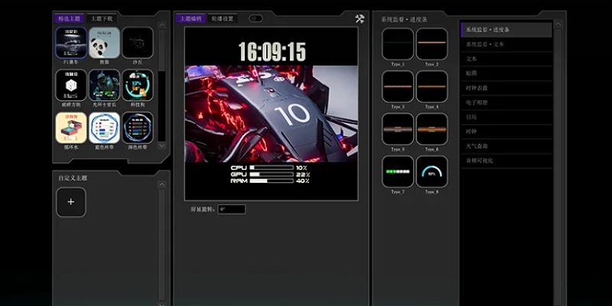612x306 pixels.
Task: Click the tools icon above the preview
Action: 360,18
